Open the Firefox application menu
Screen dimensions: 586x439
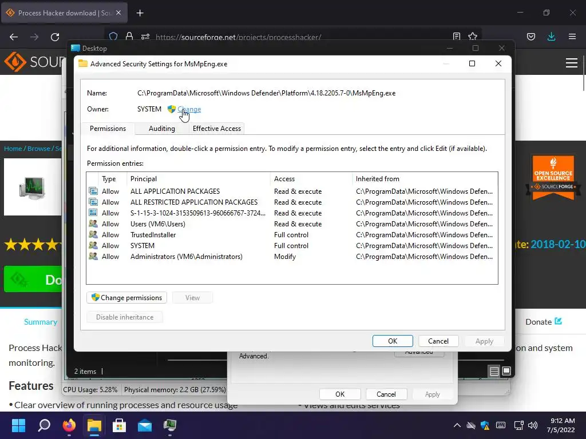[572, 37]
